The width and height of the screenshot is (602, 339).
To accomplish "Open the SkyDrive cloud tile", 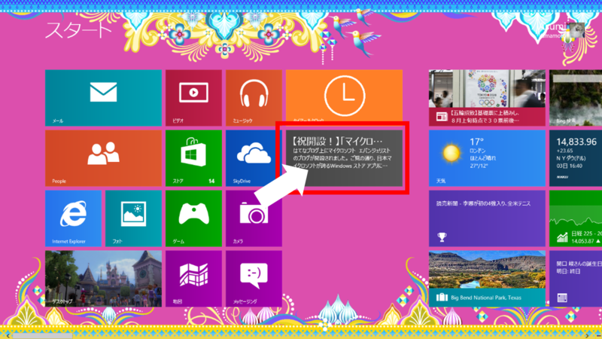I will (254, 158).
